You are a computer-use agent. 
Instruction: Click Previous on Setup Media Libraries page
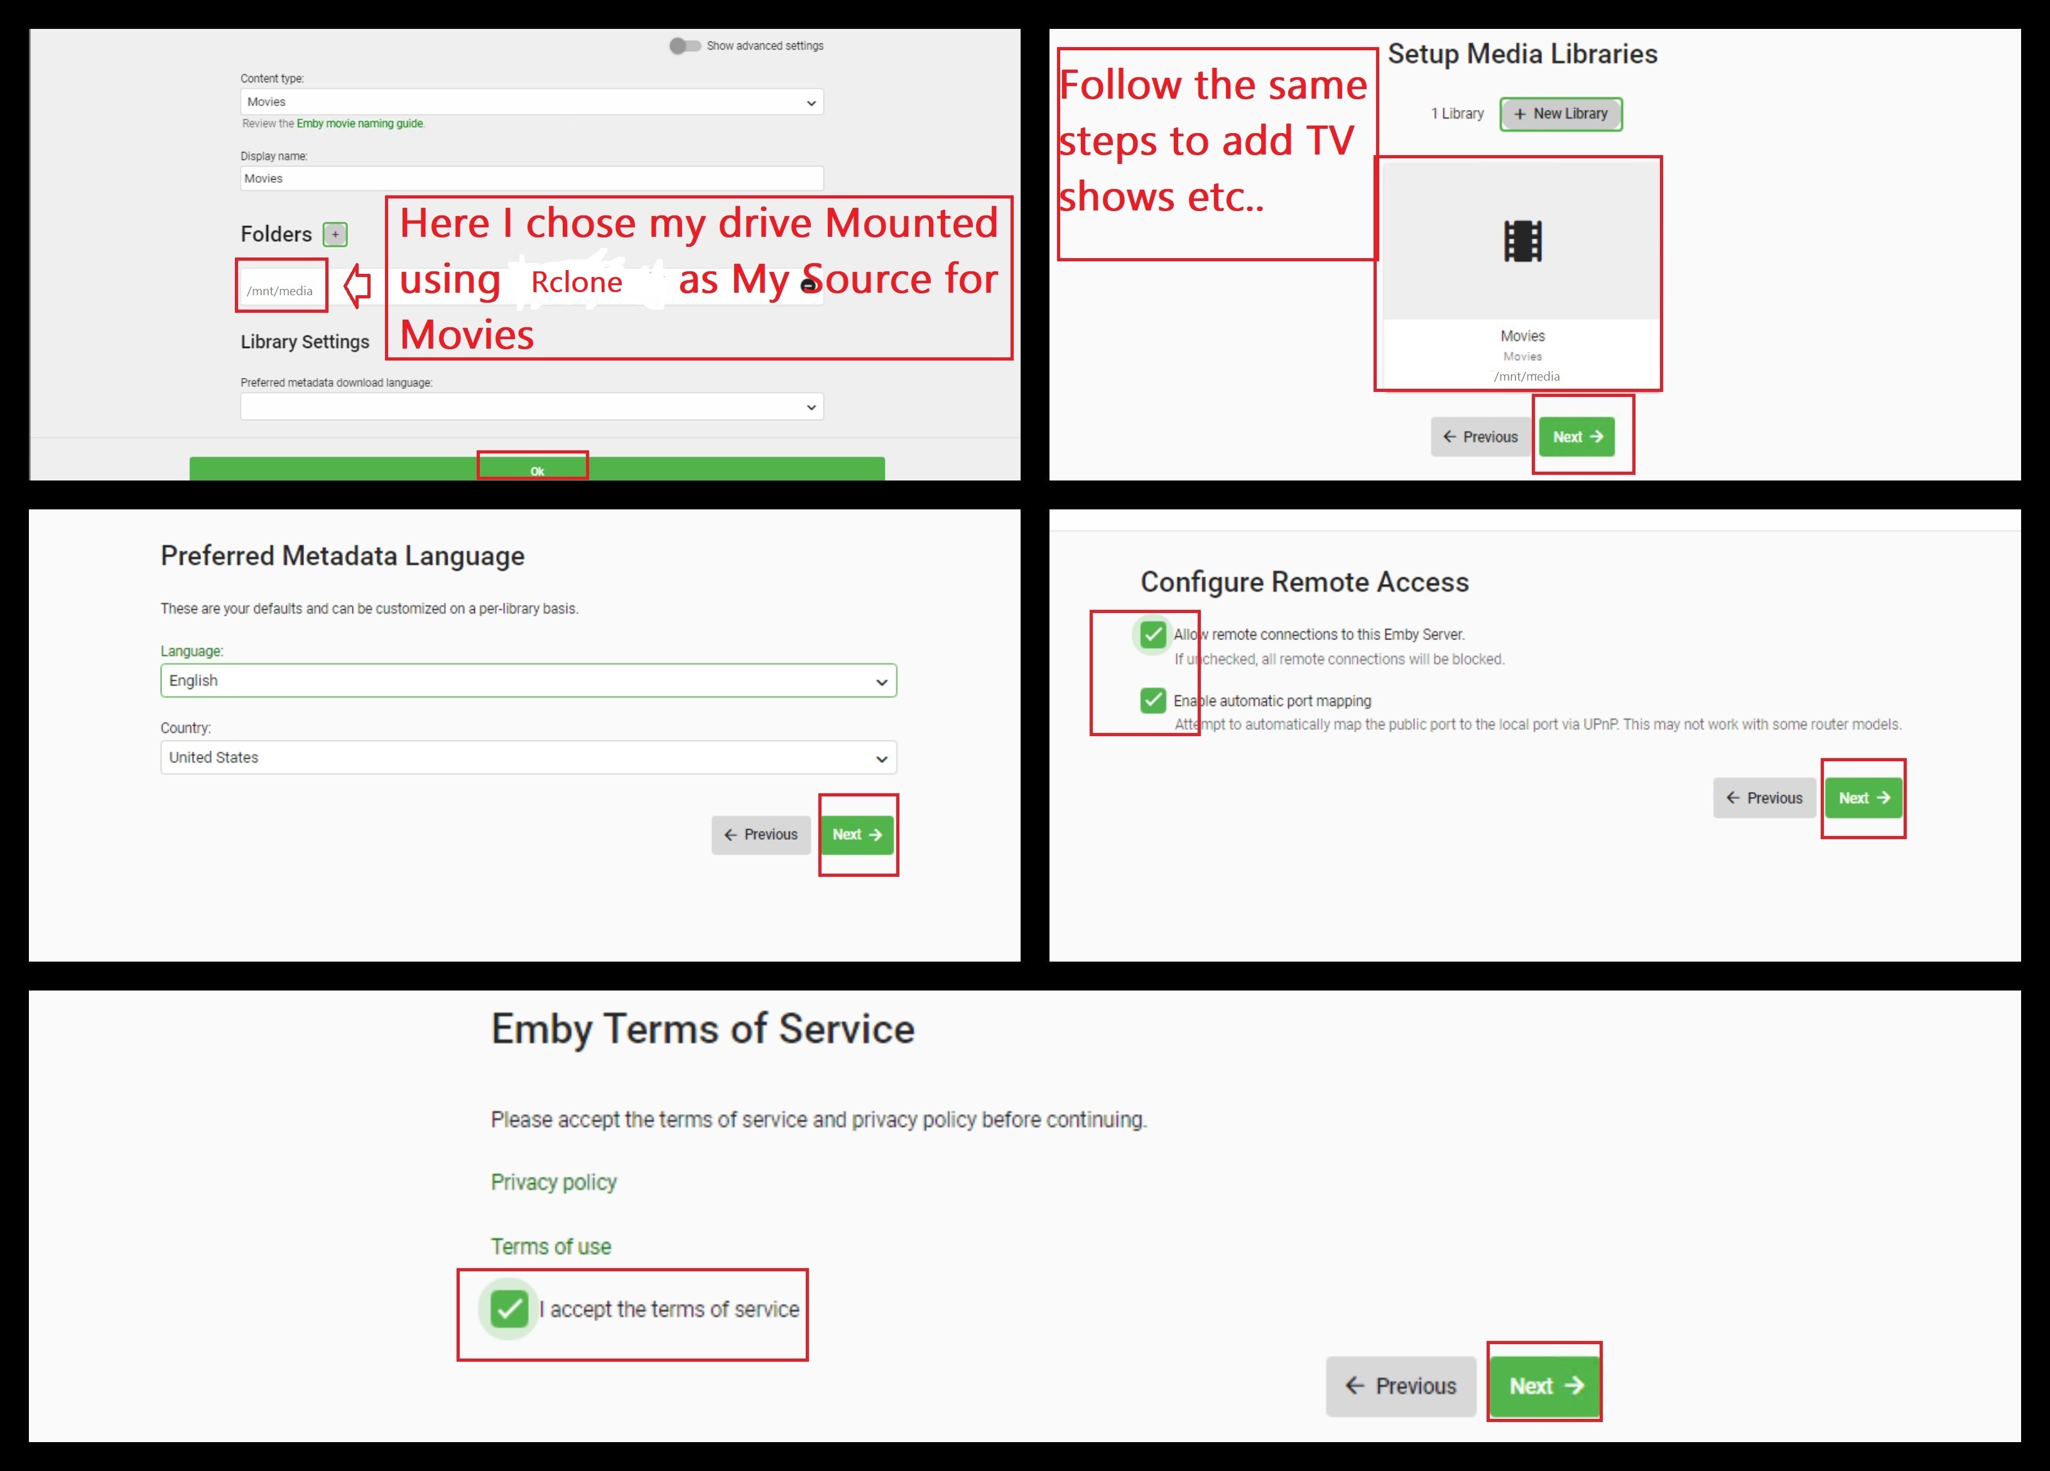[1480, 438]
